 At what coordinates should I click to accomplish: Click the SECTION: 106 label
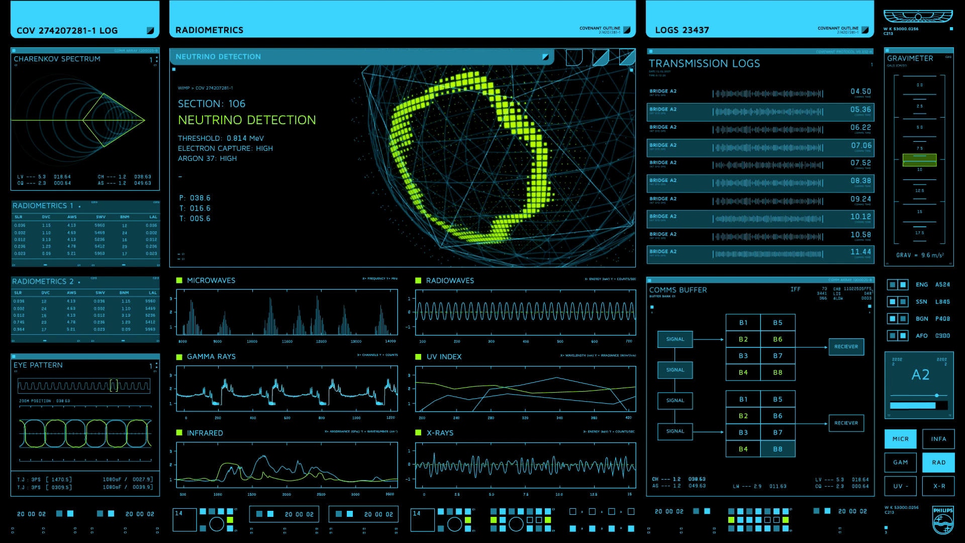[x=212, y=104]
